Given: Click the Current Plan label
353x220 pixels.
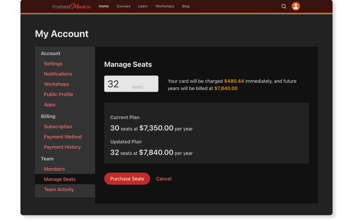Looking at the screenshot, I should [125, 118].
